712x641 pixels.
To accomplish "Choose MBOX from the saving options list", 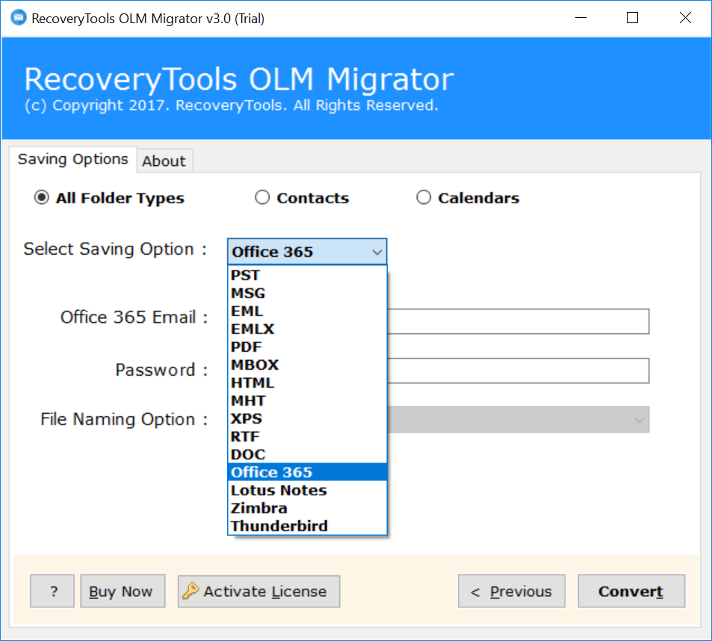I will point(307,365).
